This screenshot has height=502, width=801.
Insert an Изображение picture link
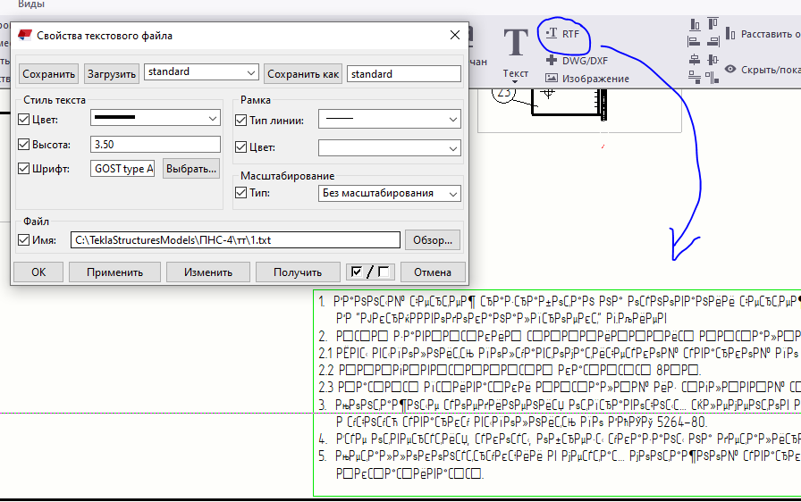(587, 79)
